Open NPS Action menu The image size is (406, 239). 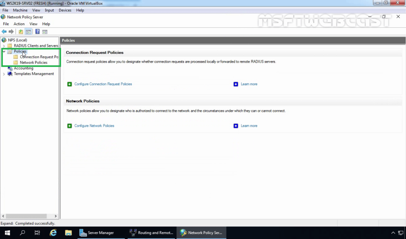(x=19, y=24)
